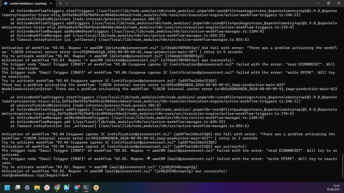The image size is (344, 193).
Task: Open File Explorer from the taskbar
Action: coord(37,188)
